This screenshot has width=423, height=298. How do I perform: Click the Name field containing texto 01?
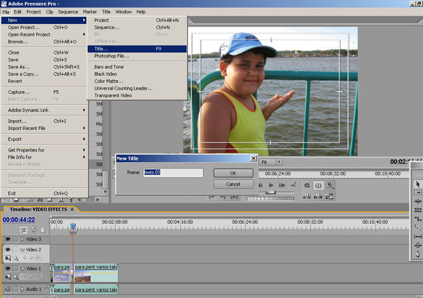(173, 172)
